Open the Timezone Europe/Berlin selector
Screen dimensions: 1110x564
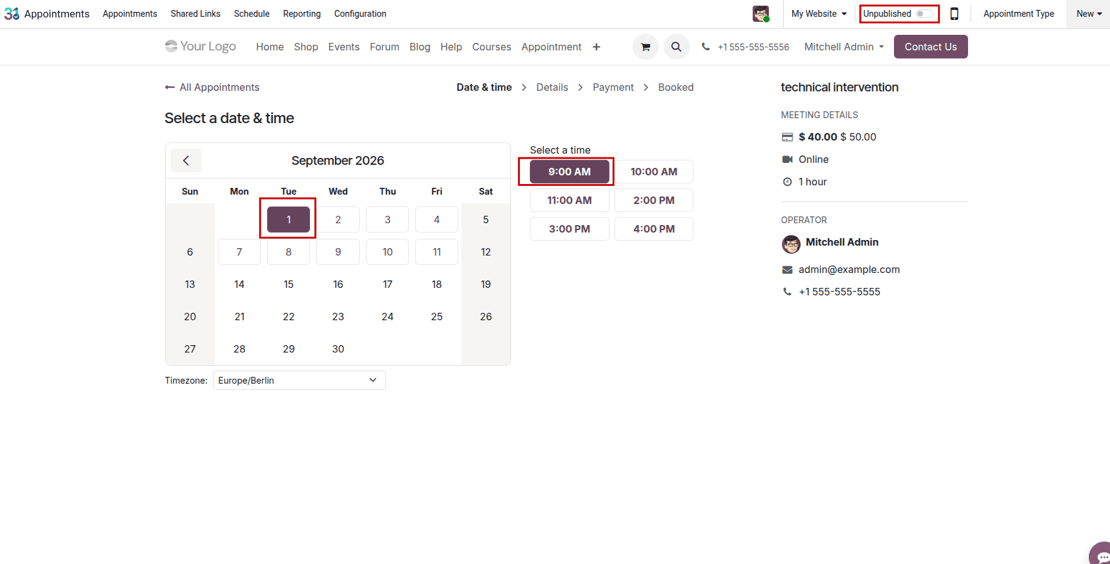[x=299, y=381]
